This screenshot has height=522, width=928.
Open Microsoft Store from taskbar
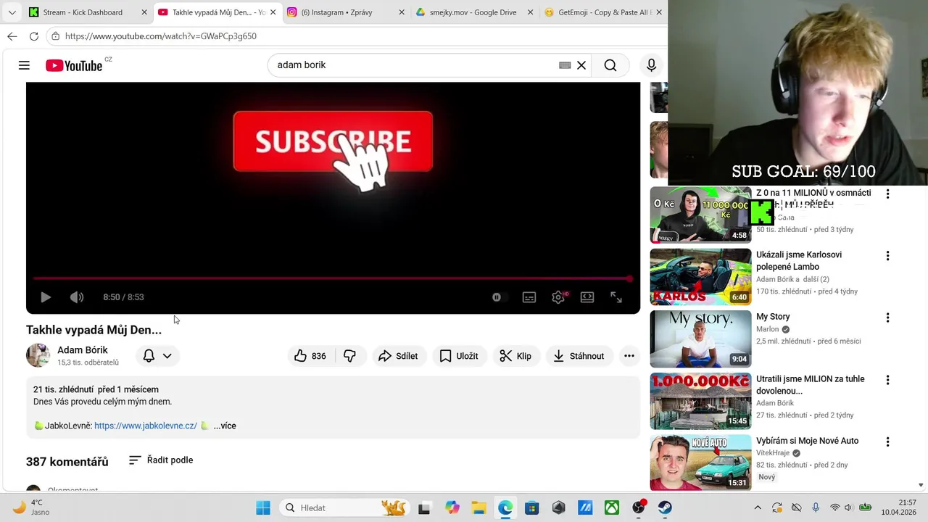532,507
